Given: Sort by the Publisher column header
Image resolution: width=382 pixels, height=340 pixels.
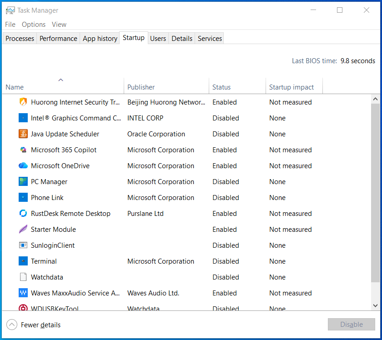Looking at the screenshot, I should [x=166, y=86].
